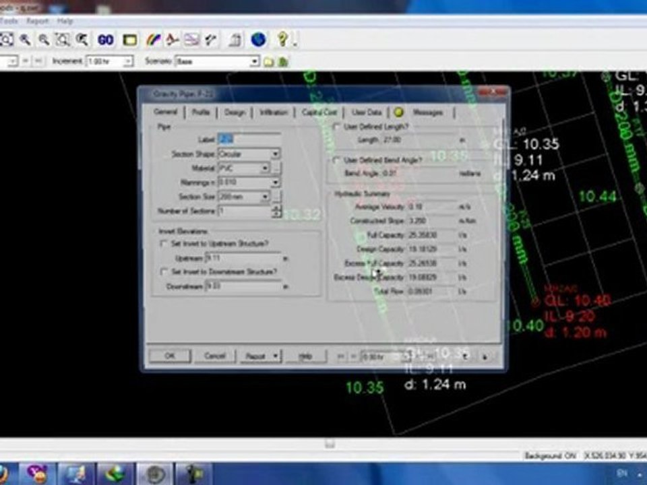Toggle User Defined Length checkbox

pyautogui.click(x=337, y=127)
